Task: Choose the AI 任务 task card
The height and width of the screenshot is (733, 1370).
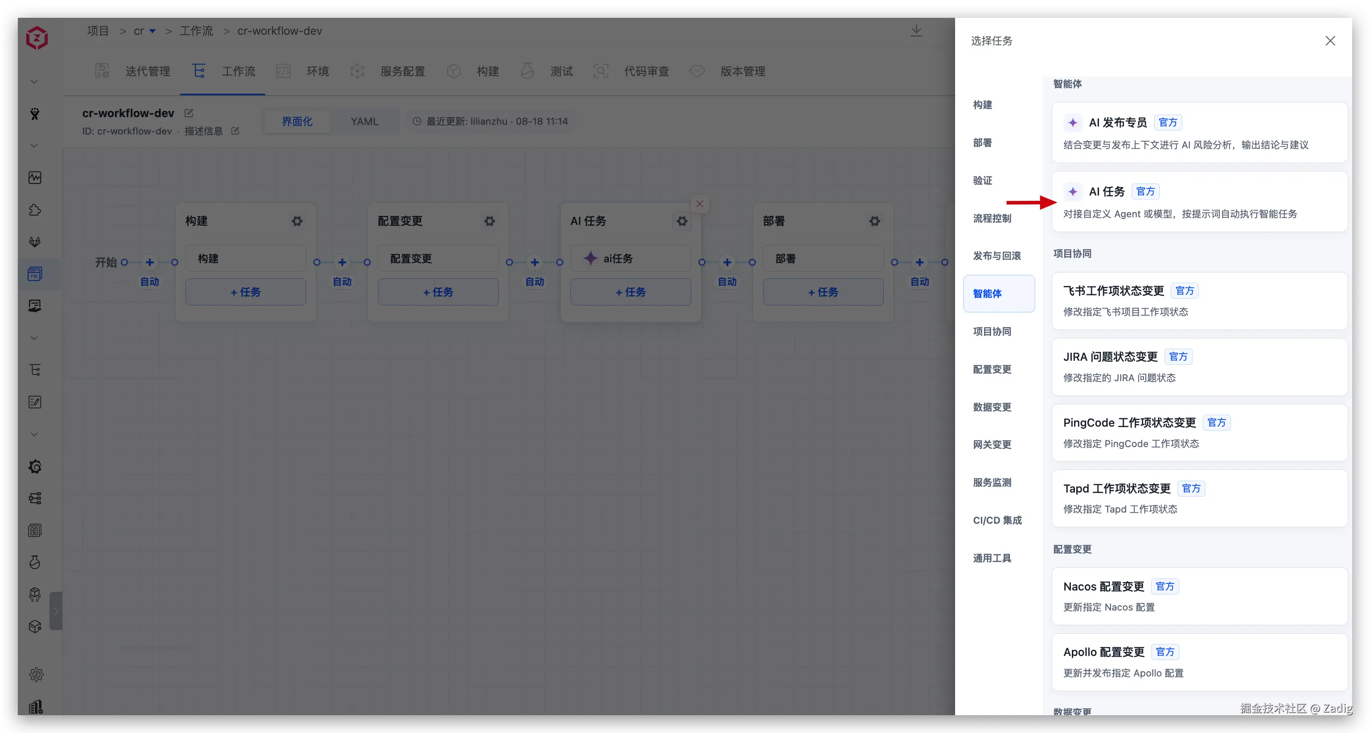Action: [x=1199, y=201]
